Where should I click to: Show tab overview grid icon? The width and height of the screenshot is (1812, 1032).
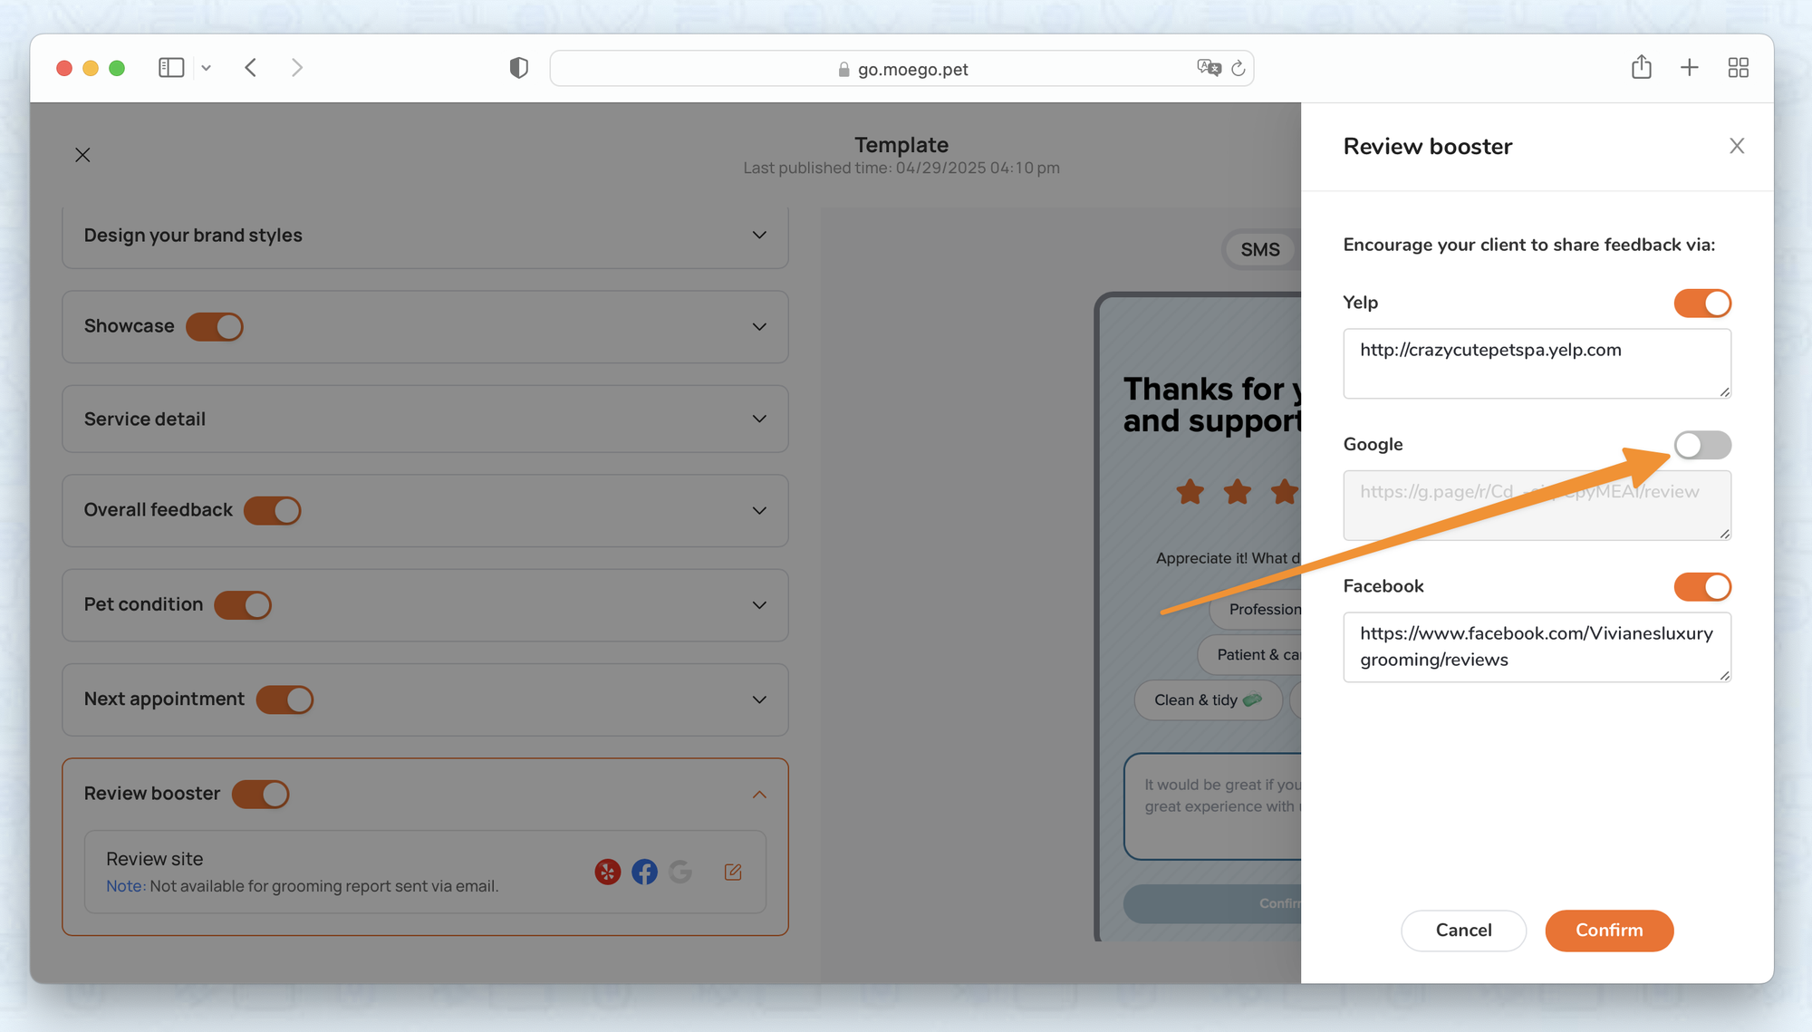pyautogui.click(x=1739, y=68)
